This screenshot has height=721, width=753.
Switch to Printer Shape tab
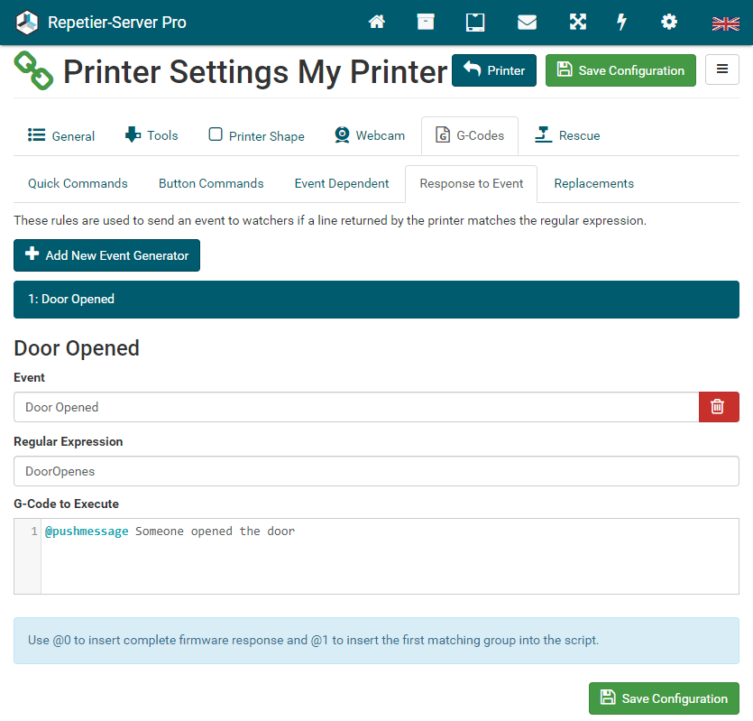coord(257,135)
